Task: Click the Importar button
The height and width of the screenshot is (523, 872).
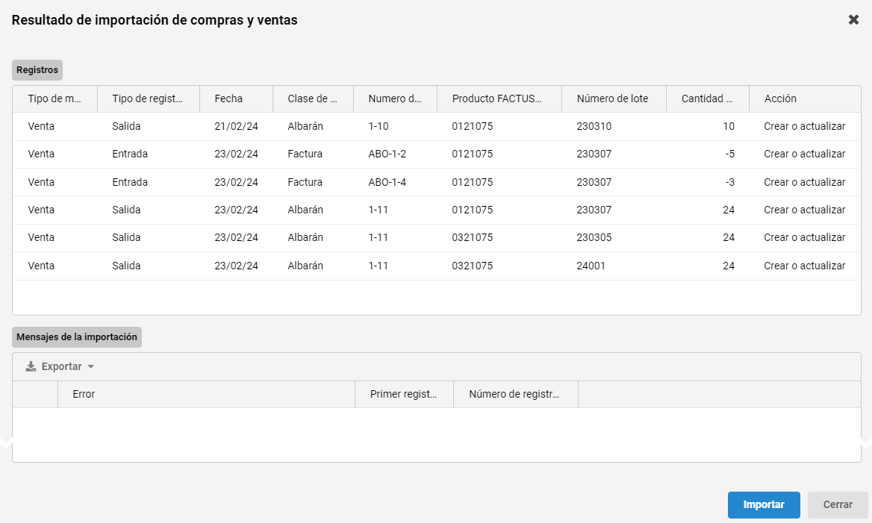Action: [764, 504]
